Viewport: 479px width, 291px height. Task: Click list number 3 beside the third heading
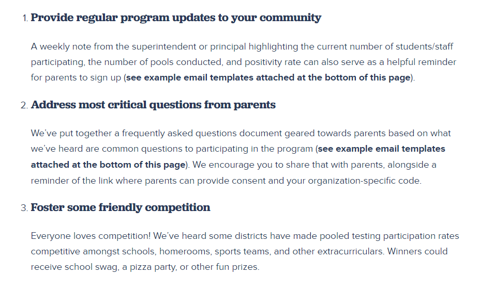click(24, 208)
